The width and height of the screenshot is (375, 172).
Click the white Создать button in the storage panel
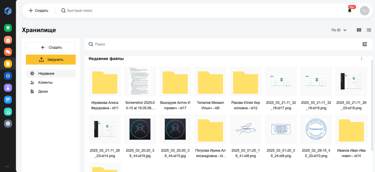51,47
